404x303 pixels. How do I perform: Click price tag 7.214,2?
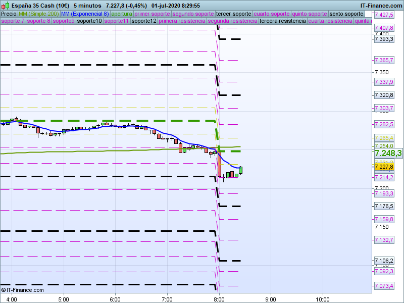384,177
